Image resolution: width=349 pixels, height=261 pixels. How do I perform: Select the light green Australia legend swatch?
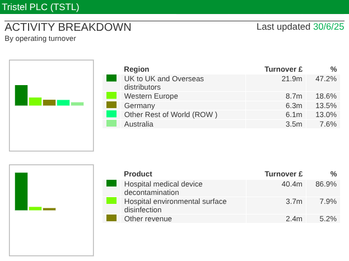click(111, 123)
